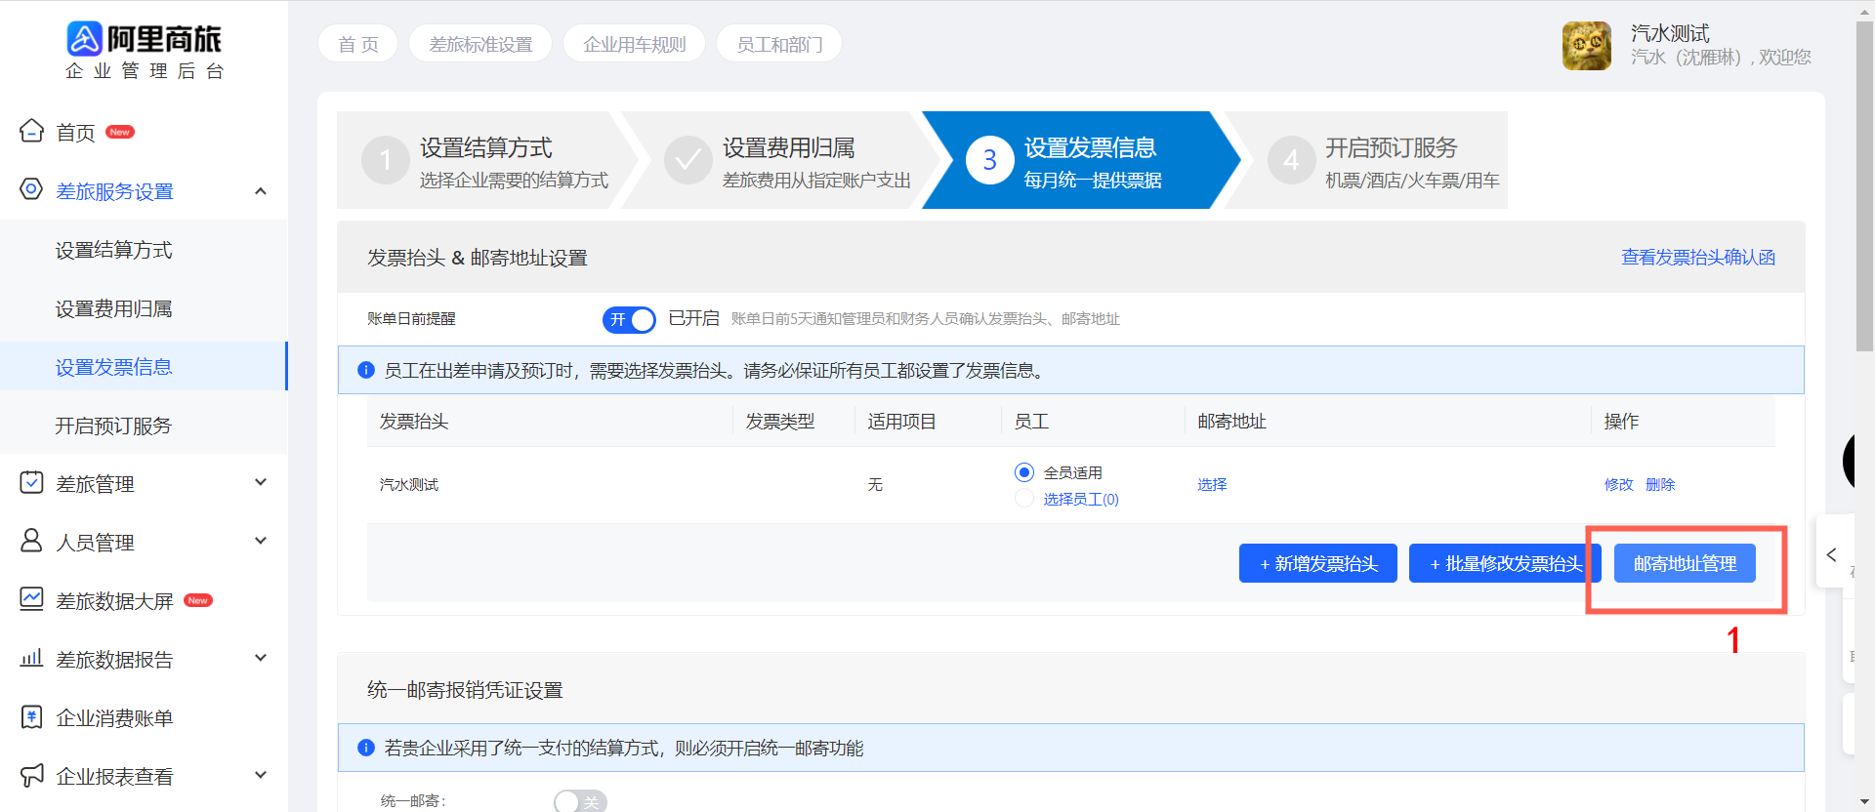Screen dimensions: 1875x812
Task: Click the 邮寄地址 column header
Action: tap(1231, 421)
